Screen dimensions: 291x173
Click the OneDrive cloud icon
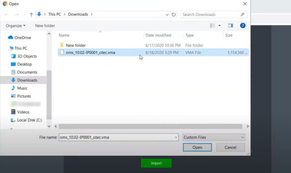pos(10,38)
